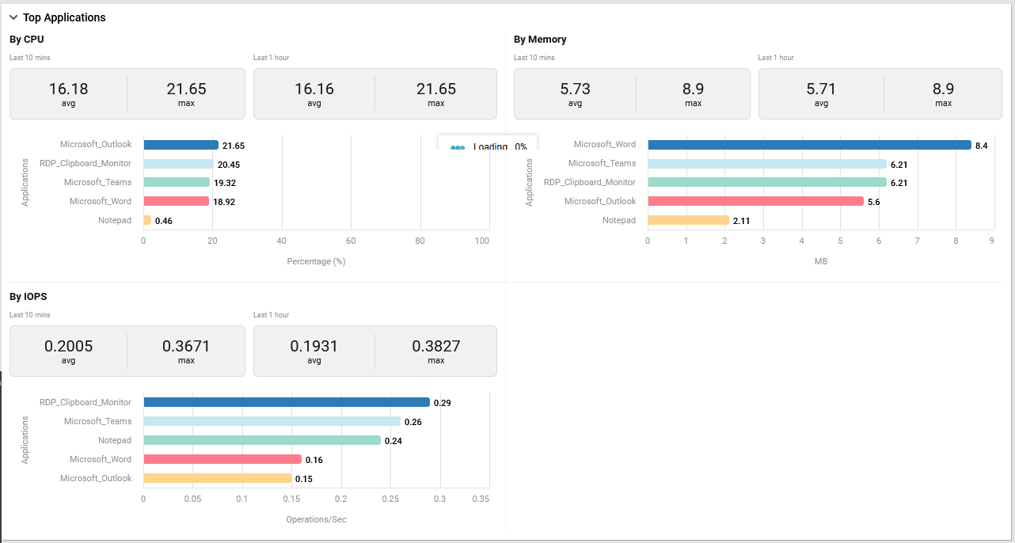Select the Microsoft_Word bar in Memory chart
This screenshot has height=543, width=1015.
coord(809,145)
